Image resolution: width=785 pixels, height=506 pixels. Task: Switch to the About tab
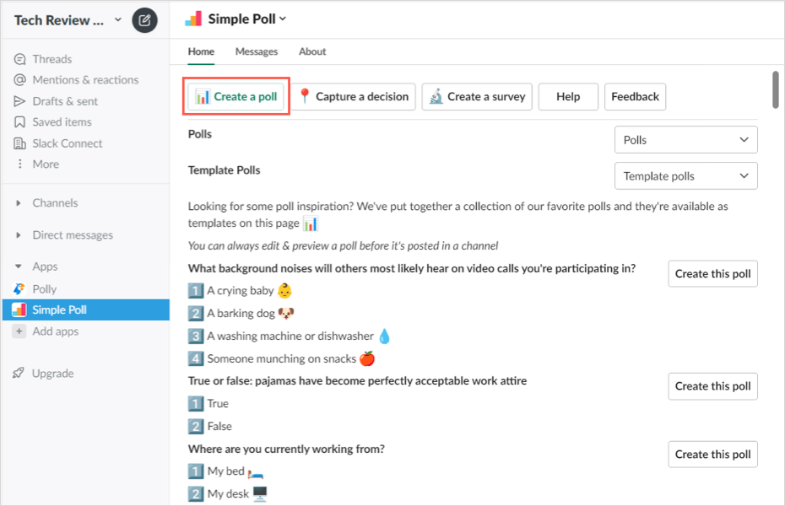click(x=312, y=51)
